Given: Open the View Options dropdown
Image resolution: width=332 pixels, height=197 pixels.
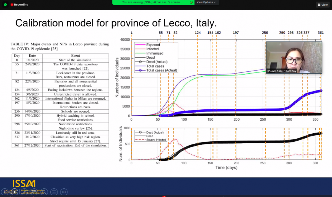Looking at the screenshot, I should pos(206,2).
